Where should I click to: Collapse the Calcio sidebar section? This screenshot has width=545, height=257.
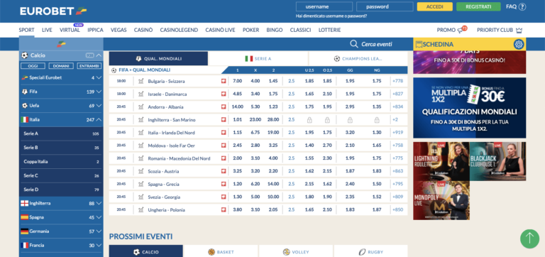[x=99, y=55]
